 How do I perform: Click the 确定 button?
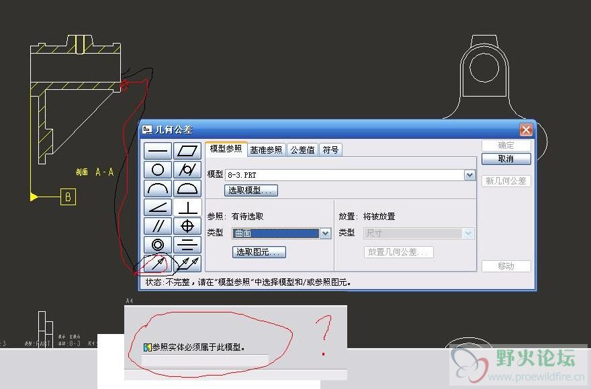pos(506,146)
